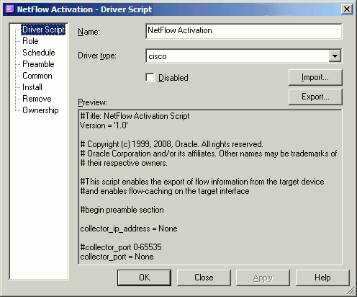Toggle the Disabled checkbox
Image resolution: width=357 pixels, height=297 pixels.
(x=150, y=78)
